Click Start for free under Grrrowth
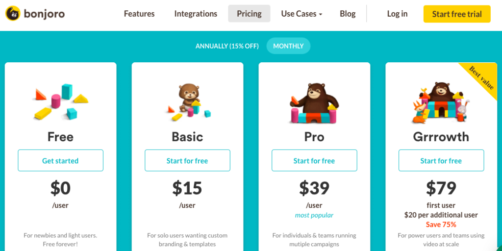 [441, 160]
